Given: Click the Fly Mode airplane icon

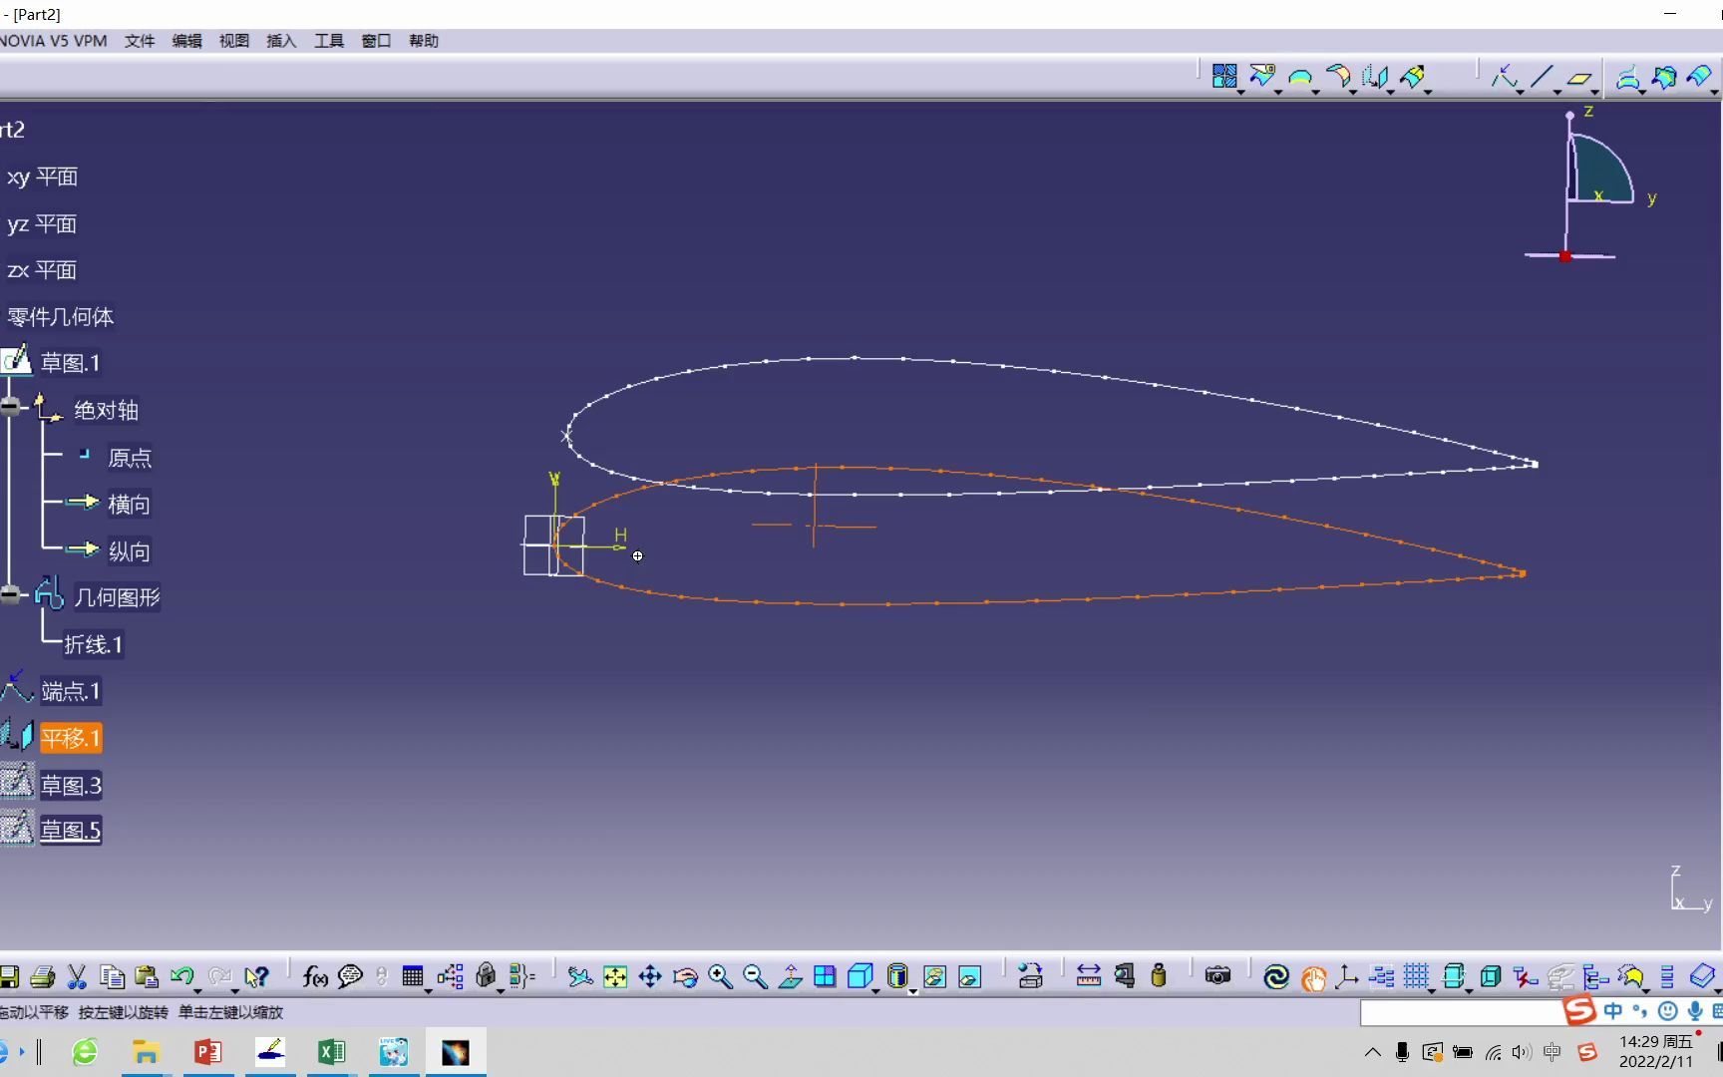Looking at the screenshot, I should (x=580, y=976).
